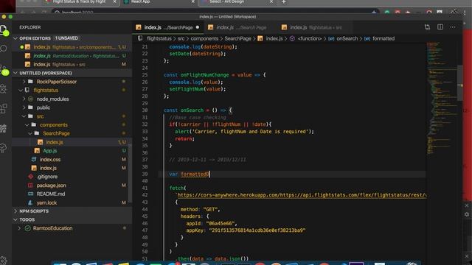
Task: Click SearchPage in the breadcrumb
Action: pos(237,38)
